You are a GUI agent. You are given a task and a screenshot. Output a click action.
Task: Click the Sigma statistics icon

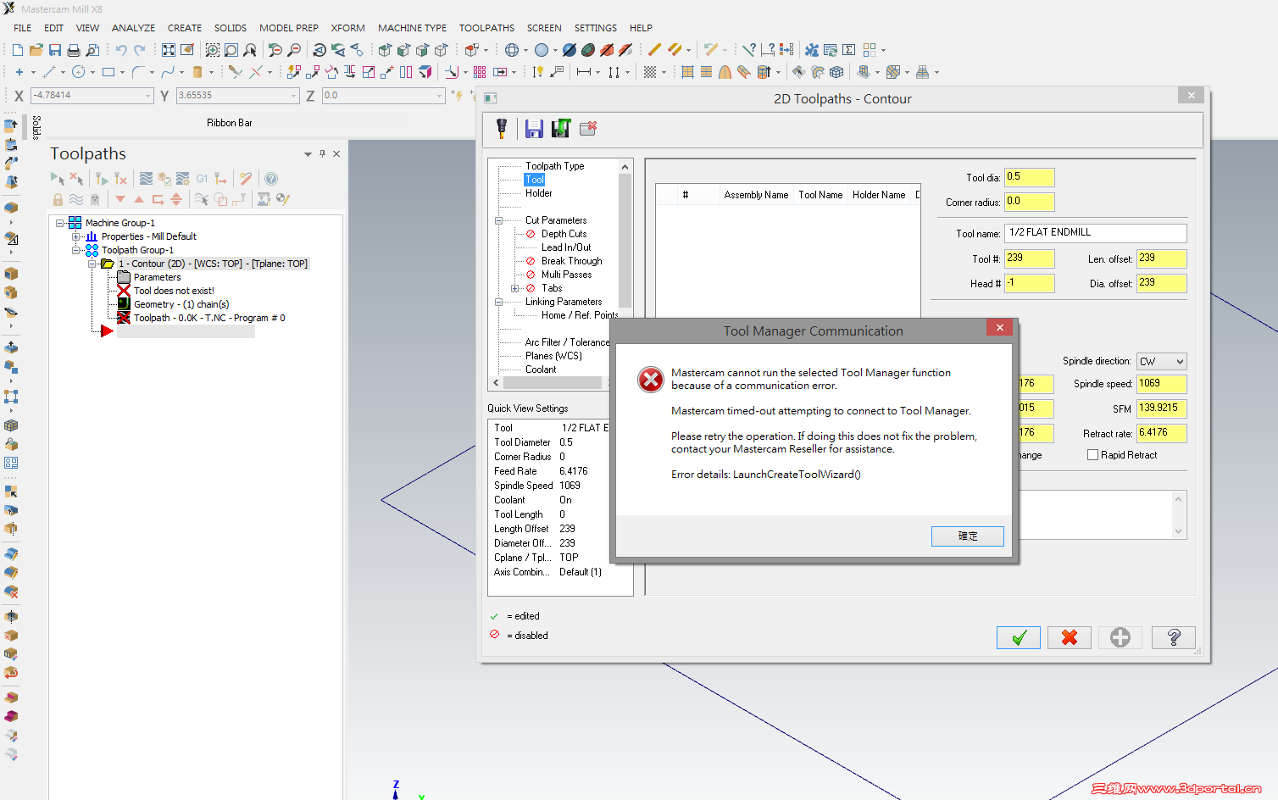click(848, 50)
